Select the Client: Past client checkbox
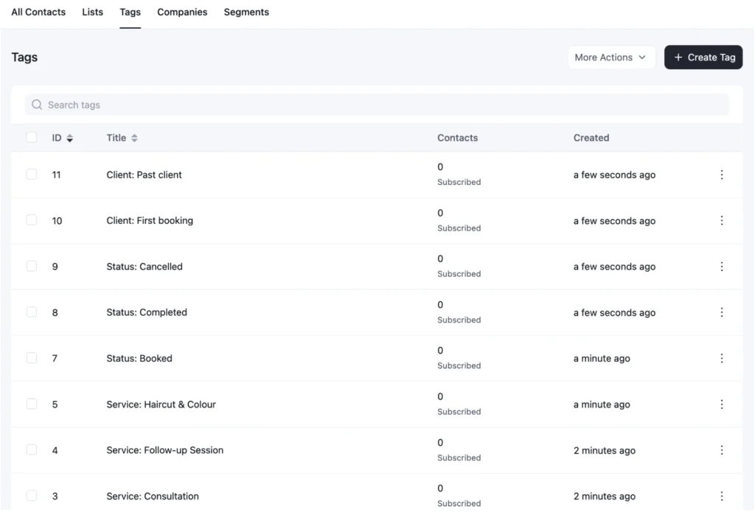This screenshot has width=755, height=512. (32, 174)
